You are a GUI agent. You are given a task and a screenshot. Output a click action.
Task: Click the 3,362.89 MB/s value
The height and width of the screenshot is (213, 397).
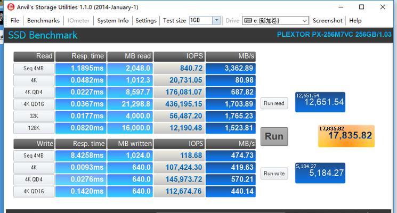point(231,68)
